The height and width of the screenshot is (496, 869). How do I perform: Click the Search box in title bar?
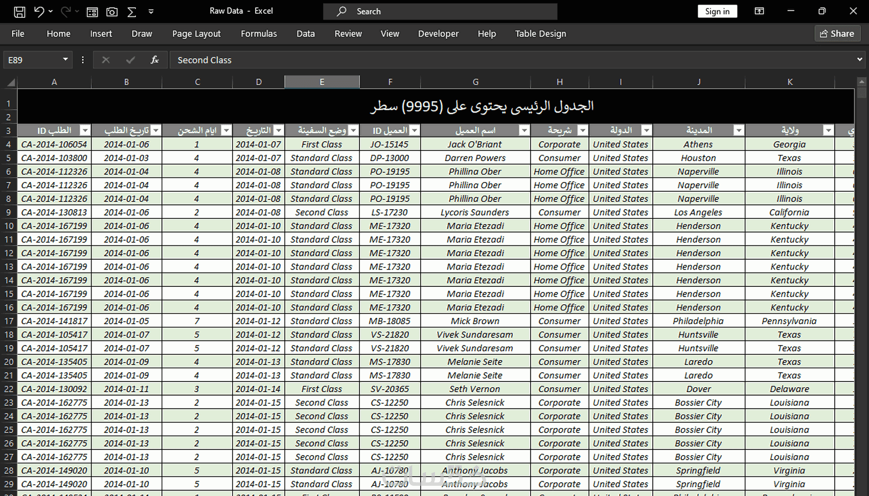point(440,11)
